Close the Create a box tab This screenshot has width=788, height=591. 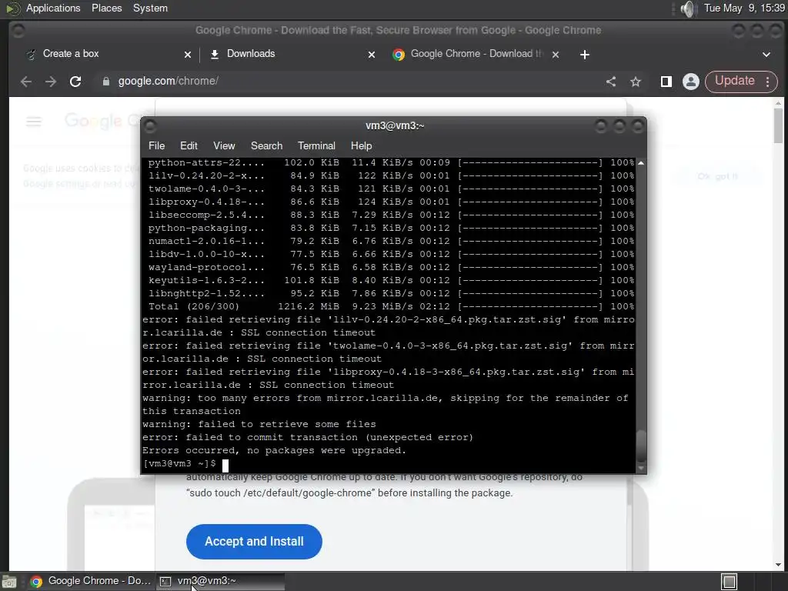[x=188, y=55]
